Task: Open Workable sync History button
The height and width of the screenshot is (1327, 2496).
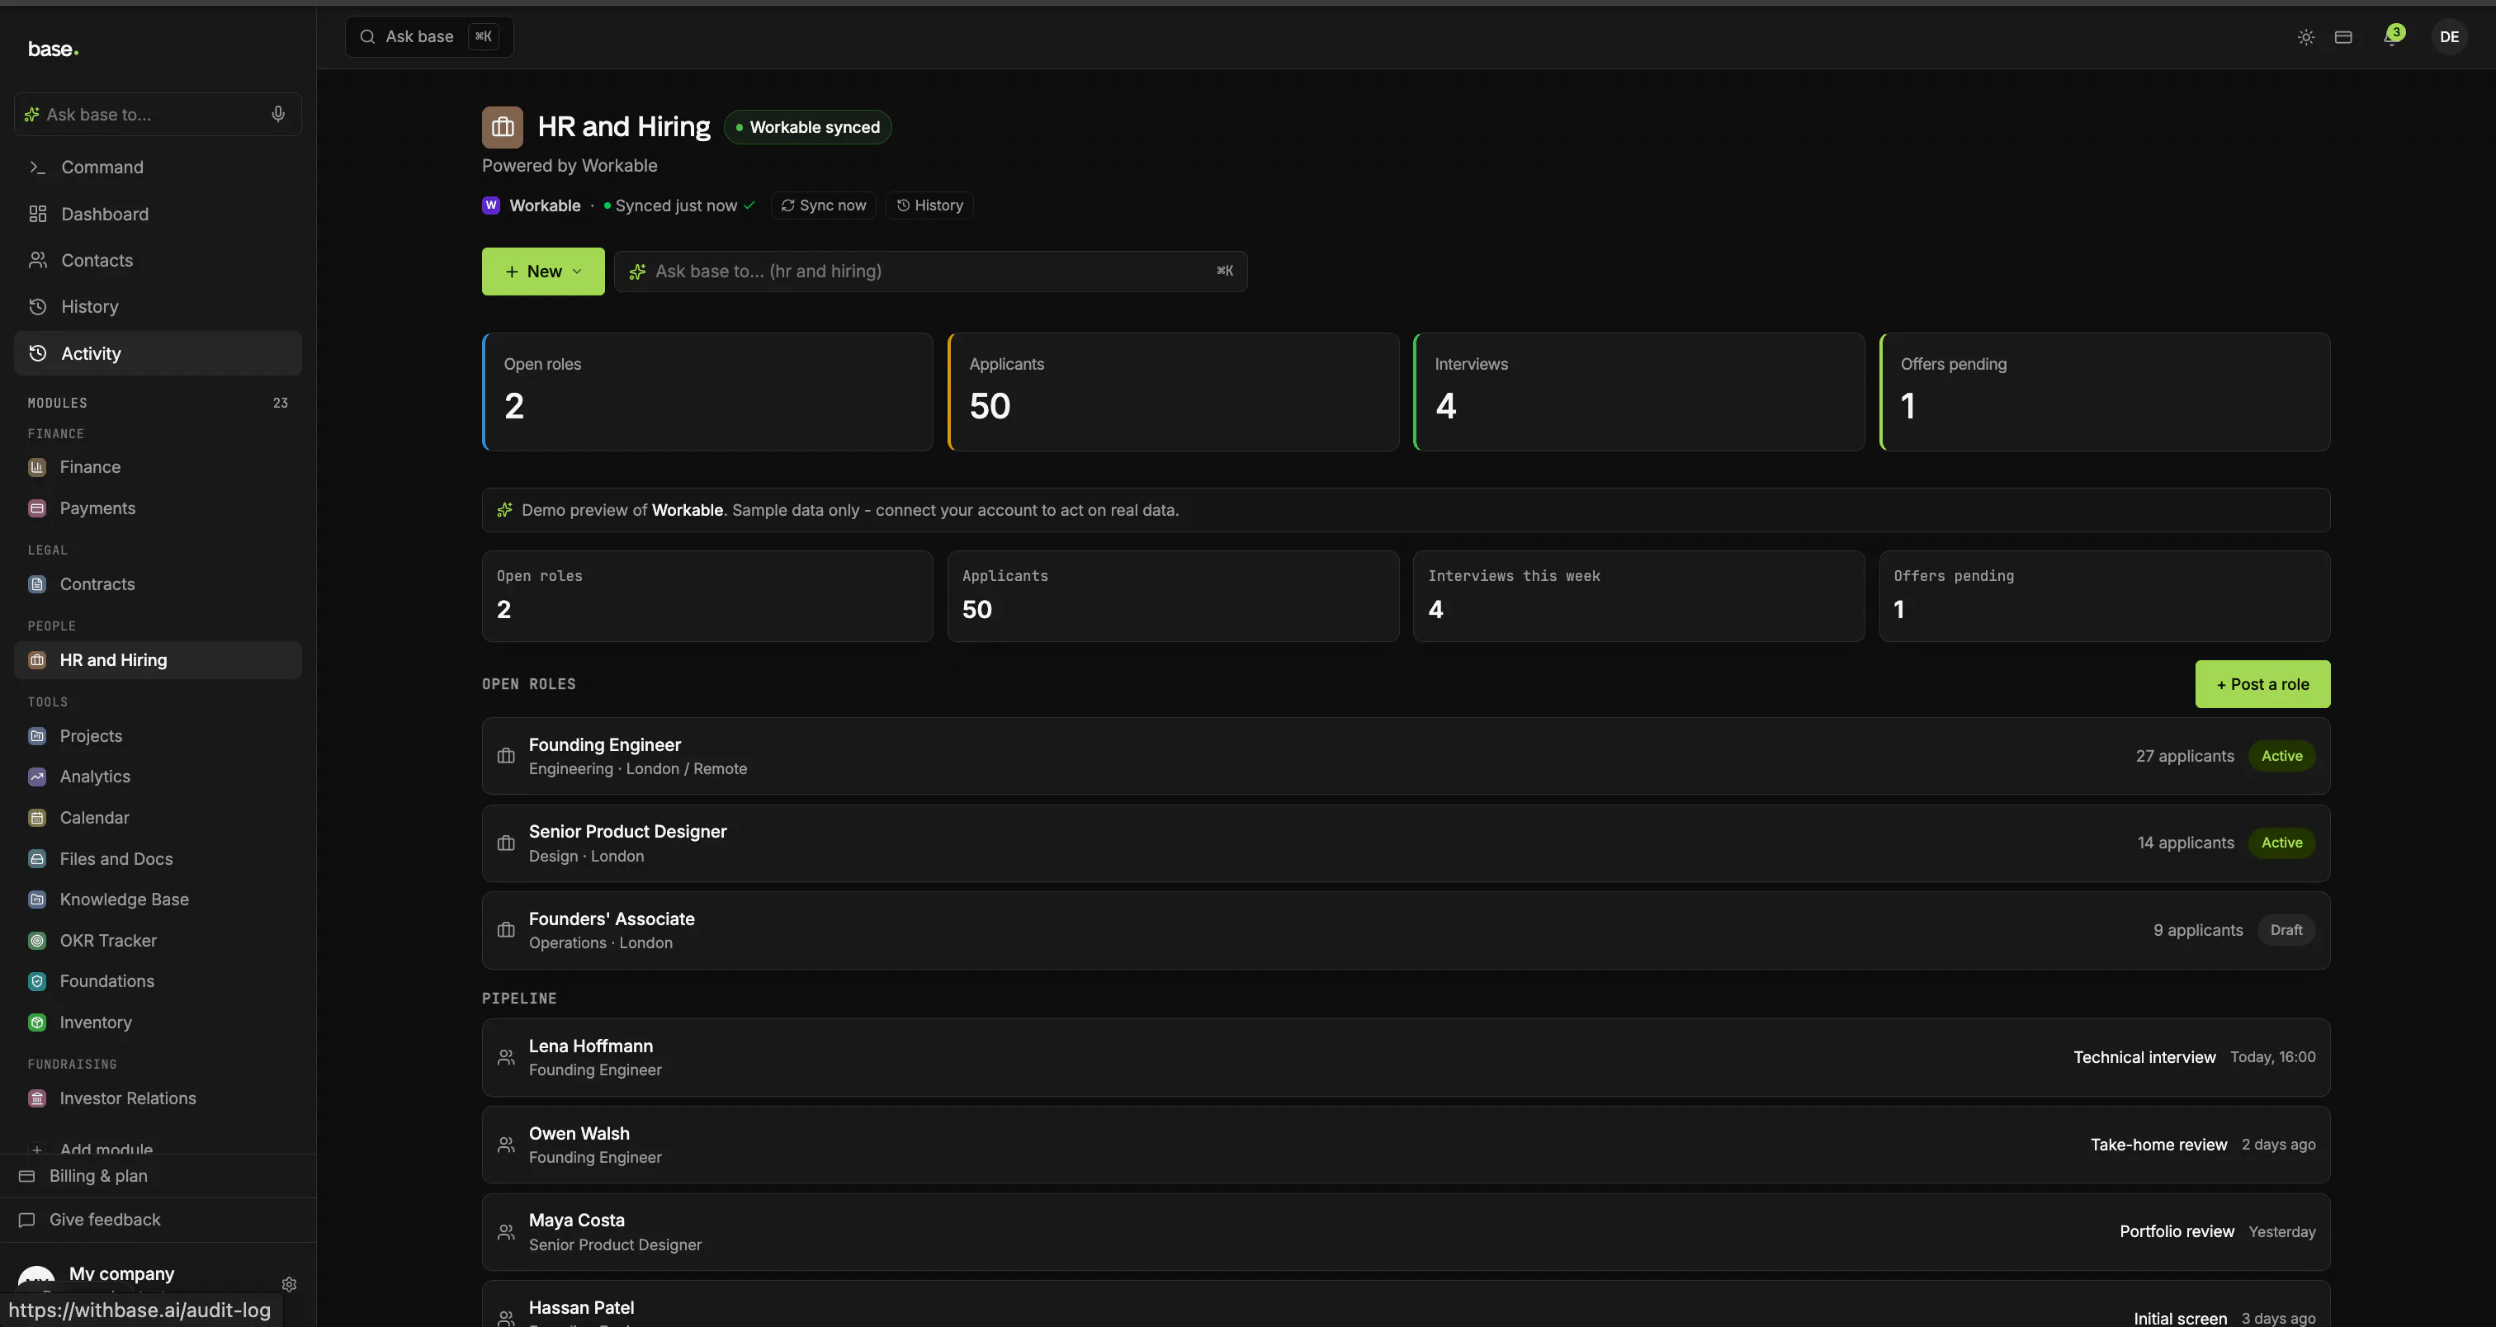Action: 929,205
